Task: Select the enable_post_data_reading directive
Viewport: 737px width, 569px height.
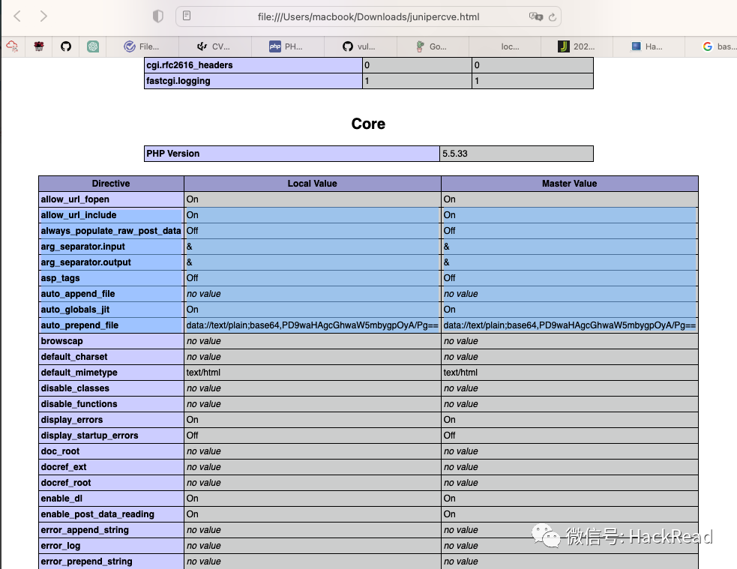Action: 97,514
